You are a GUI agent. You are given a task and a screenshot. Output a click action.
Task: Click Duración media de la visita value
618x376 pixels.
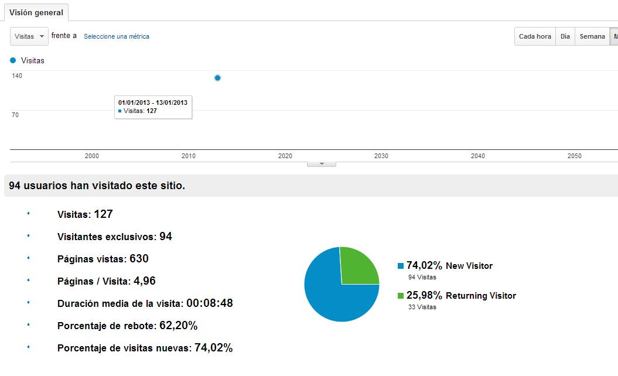coord(210,303)
